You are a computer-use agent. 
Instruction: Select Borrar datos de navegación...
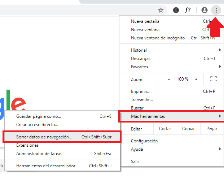(62, 137)
